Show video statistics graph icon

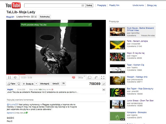point(103,84)
